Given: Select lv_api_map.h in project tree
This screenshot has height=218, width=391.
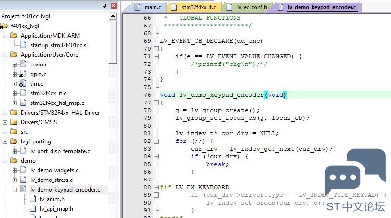Looking at the screenshot, I should pyautogui.click(x=56, y=209).
